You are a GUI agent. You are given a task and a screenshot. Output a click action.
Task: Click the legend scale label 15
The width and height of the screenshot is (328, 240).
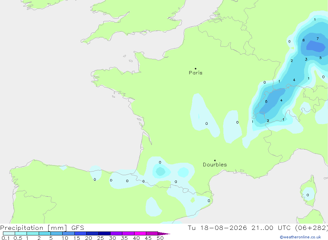pyautogui.click(x=77, y=238)
